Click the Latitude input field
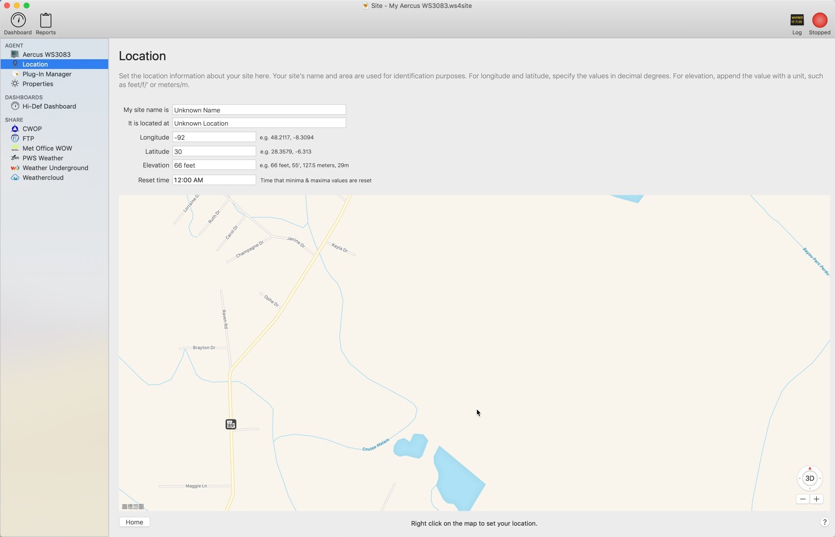This screenshot has height=537, width=835. pyautogui.click(x=214, y=151)
